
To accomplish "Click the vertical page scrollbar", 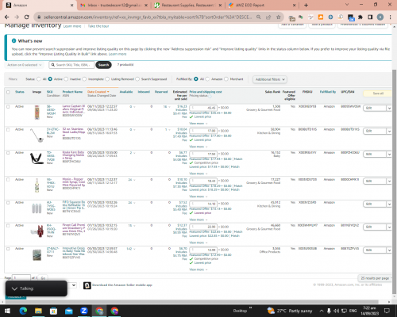I will (394, 182).
